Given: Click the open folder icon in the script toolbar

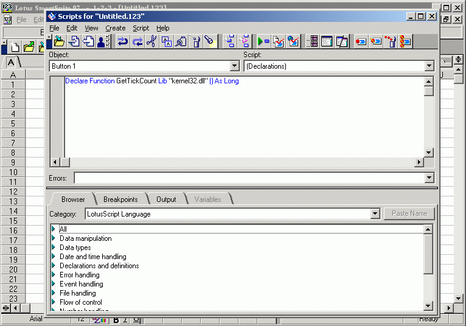Looking at the screenshot, I should 59,41.
